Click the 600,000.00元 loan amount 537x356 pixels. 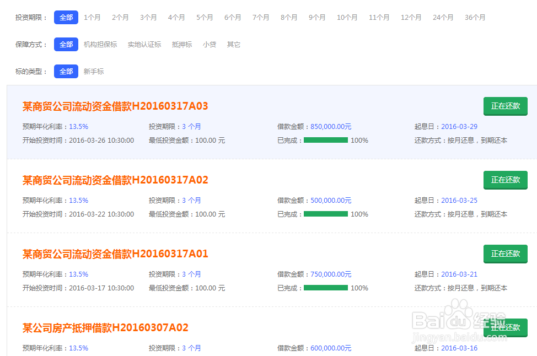[331, 348]
